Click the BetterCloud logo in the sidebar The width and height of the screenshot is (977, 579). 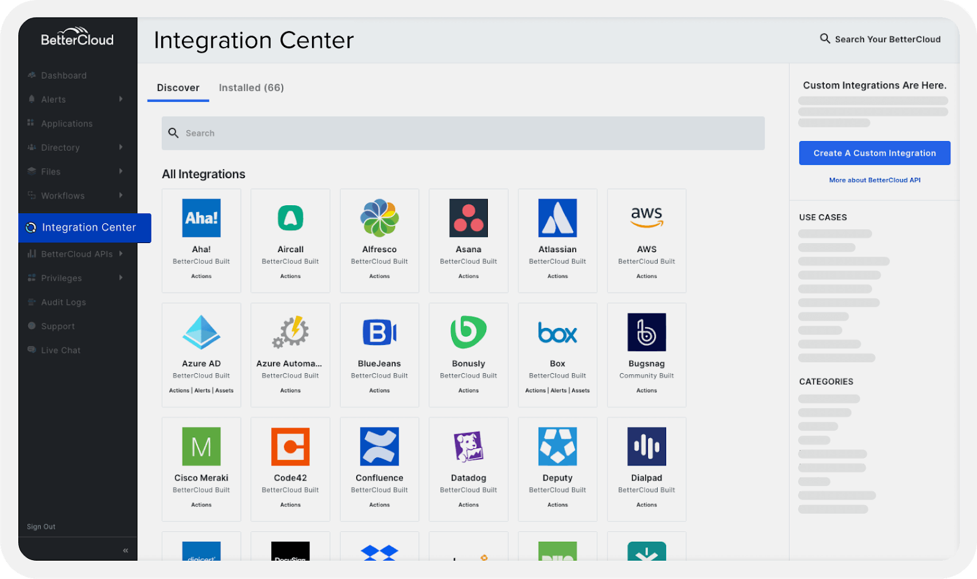(78, 37)
